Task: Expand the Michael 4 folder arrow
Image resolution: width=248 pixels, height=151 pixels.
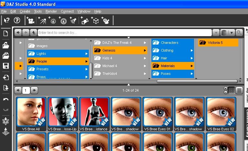Action: [x=145, y=66]
